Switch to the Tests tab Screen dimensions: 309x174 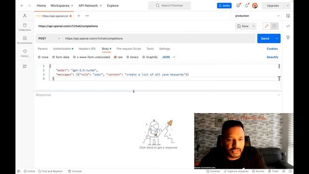click(x=150, y=49)
